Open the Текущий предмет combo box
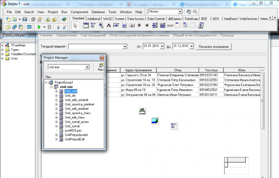This screenshot has height=178, width=279. [125, 47]
